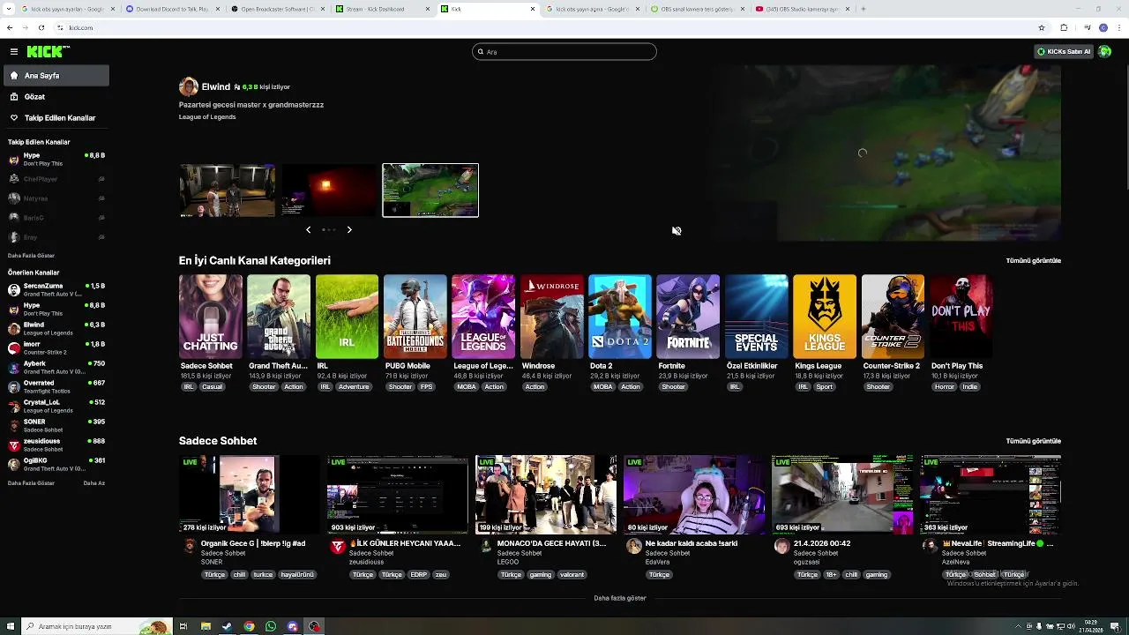The height and width of the screenshot is (635, 1129).
Task: Open ChefPlayer offline followed channel
Action: point(56,179)
